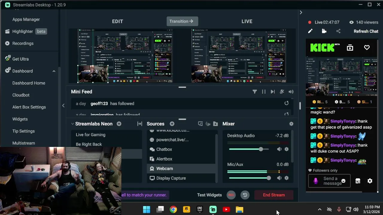Open the Highlighter beta page

tap(26, 31)
